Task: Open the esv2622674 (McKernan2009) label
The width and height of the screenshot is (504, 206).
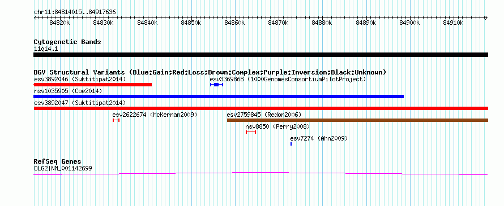Action: coord(155,115)
